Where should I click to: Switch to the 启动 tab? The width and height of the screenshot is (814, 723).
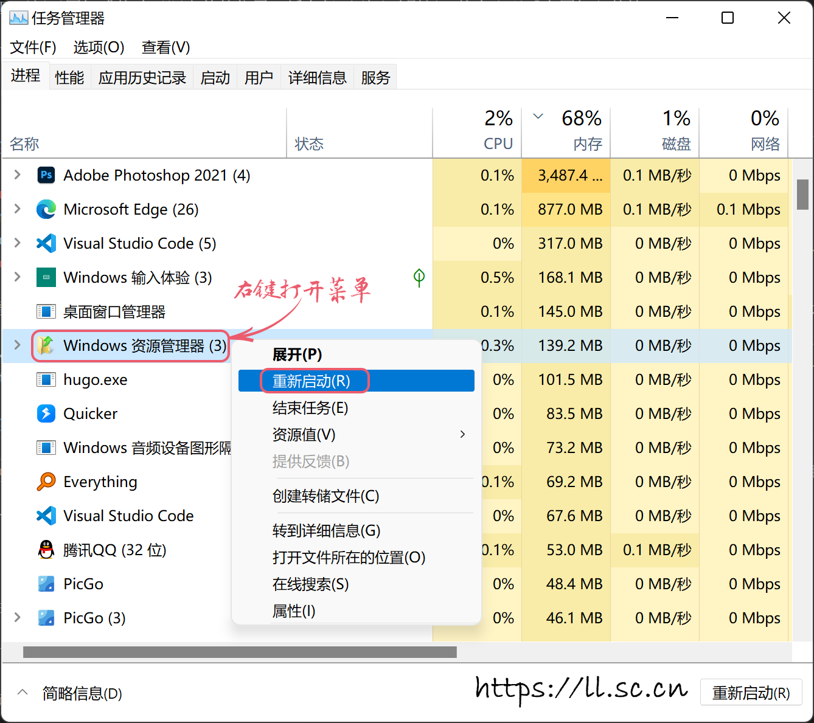click(x=215, y=78)
